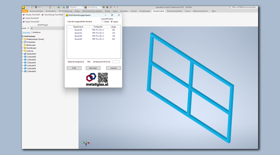Click the Save icon in quick access toolbar
This screenshot has height=155, width=280.
pyautogui.click(x=36, y=7)
